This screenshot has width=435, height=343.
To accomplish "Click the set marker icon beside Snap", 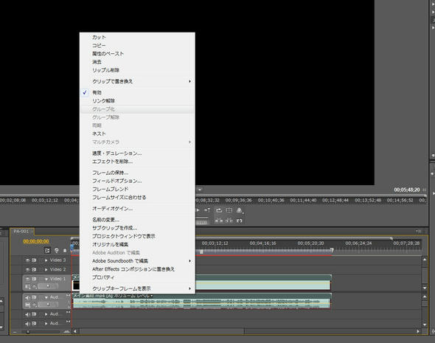I will tap(57, 251).
